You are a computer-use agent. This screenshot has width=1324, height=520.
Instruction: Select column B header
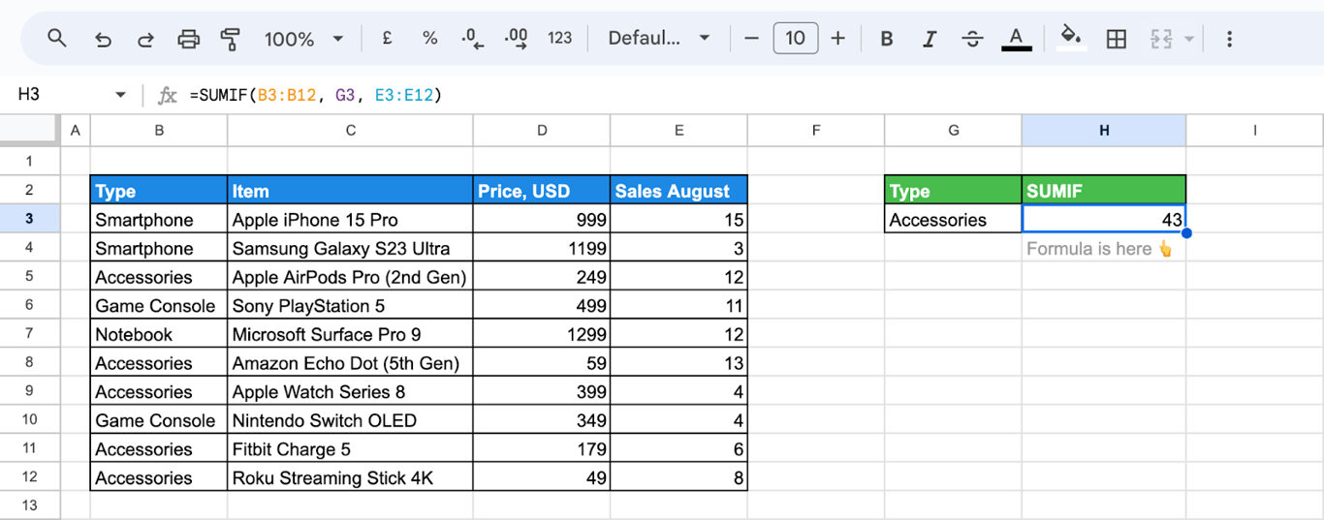[159, 130]
